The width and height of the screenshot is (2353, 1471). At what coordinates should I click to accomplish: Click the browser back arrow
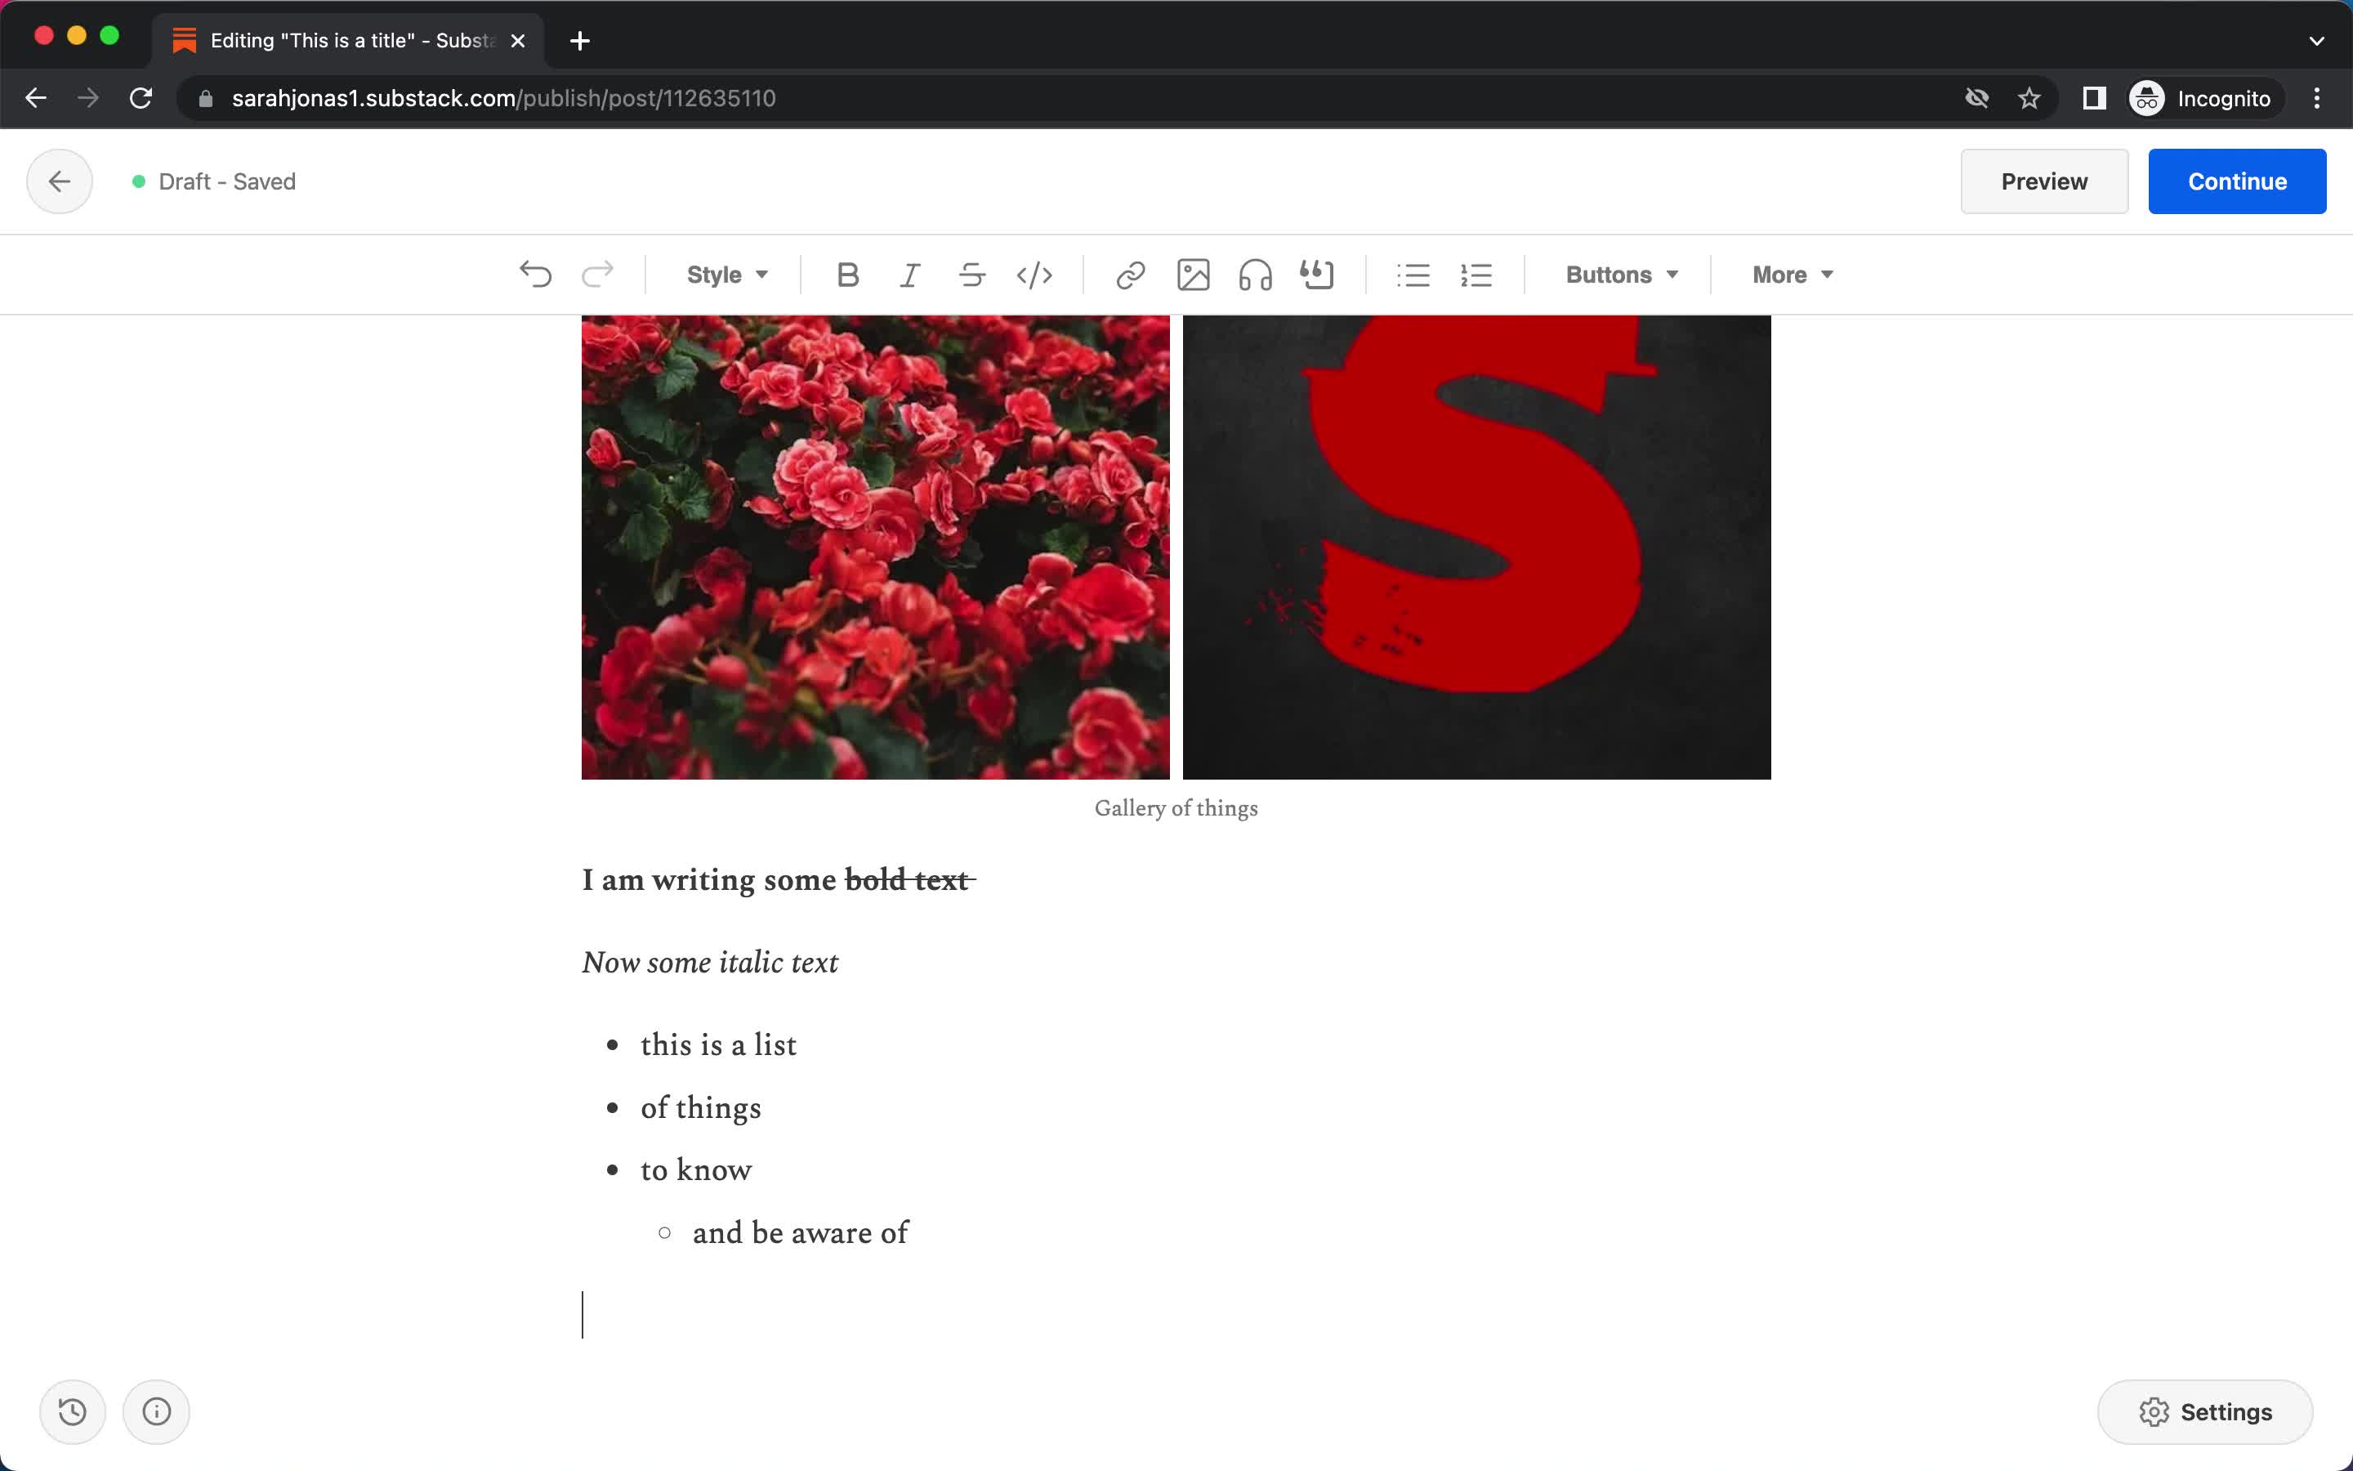click(36, 98)
